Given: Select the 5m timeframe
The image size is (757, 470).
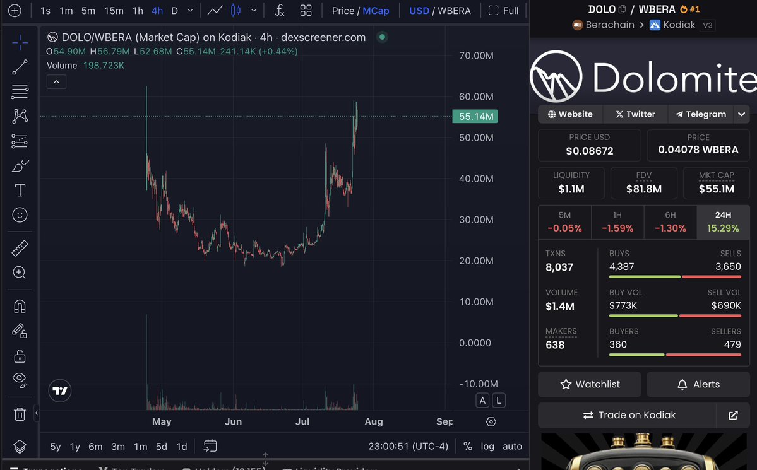Looking at the screenshot, I should tap(88, 11).
